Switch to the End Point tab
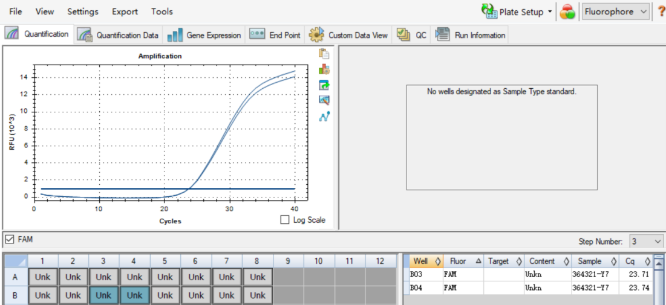Image resolution: width=666 pixels, height=305 pixels. point(275,35)
